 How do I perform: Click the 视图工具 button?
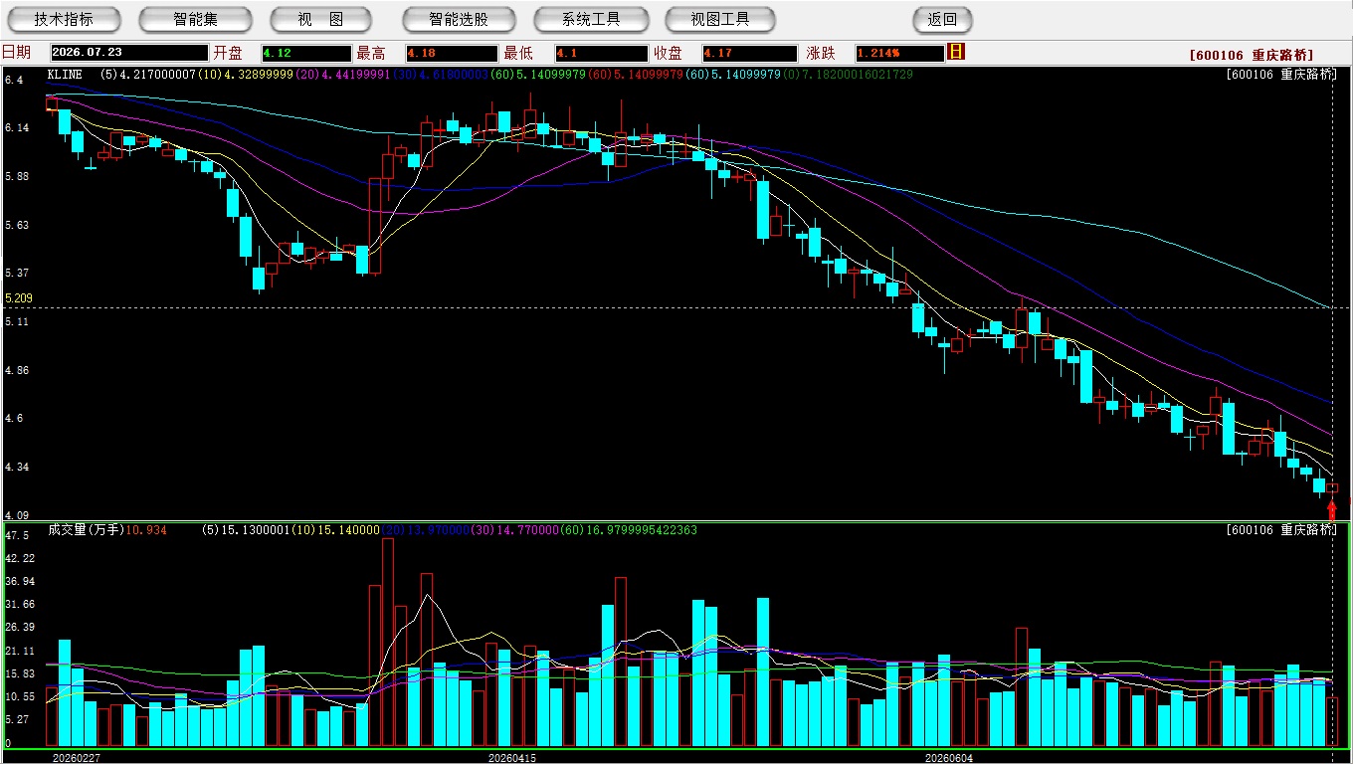click(x=721, y=19)
